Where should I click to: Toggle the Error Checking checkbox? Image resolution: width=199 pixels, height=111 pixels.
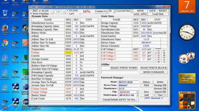(x=31, y=14)
